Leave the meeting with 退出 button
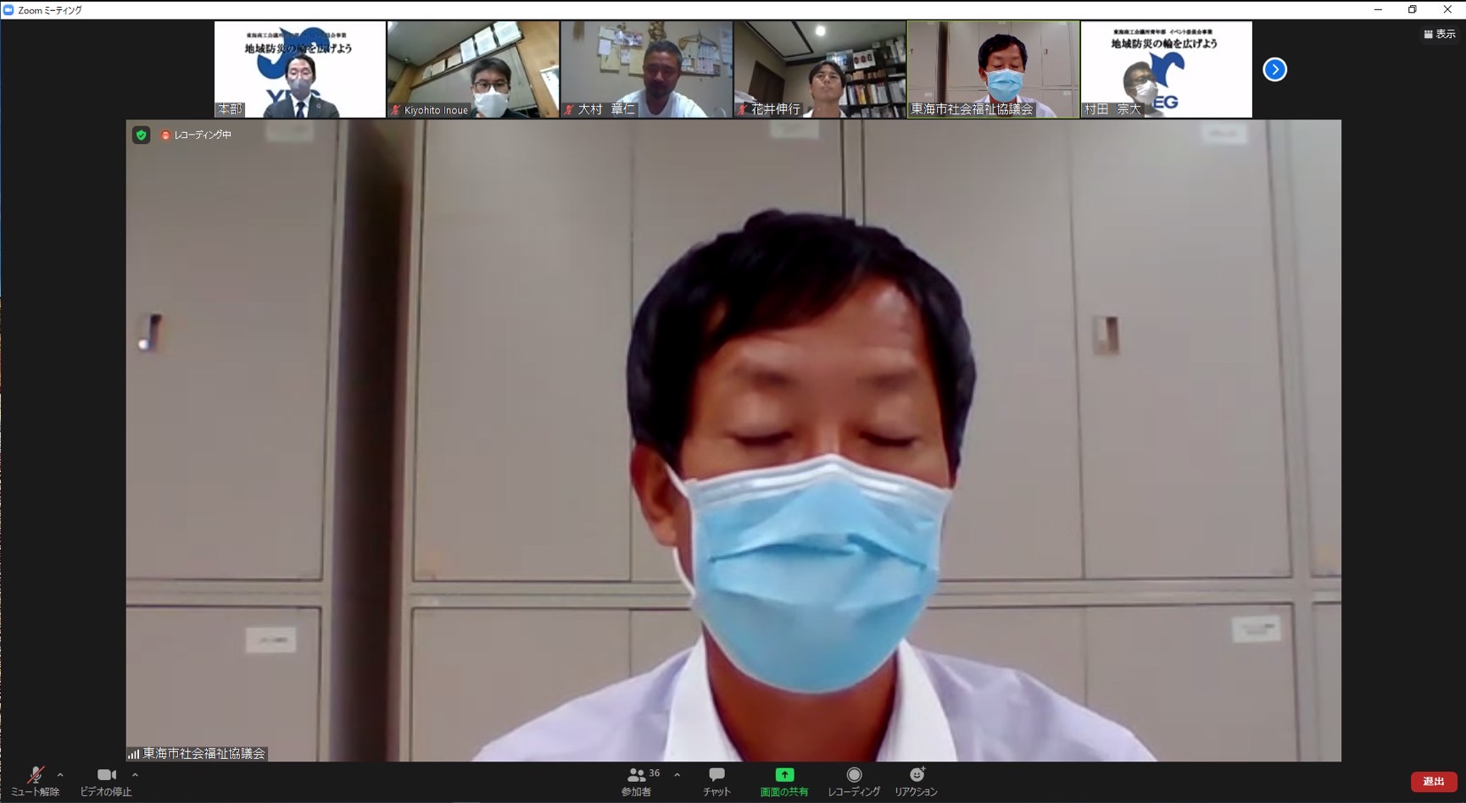Screen dimensions: 1466x803 click(x=1433, y=781)
